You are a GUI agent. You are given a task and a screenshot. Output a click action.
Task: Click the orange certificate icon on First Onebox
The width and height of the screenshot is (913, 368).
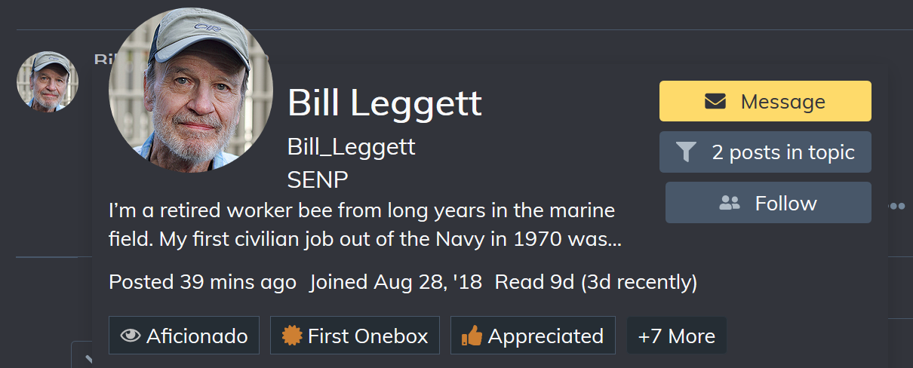(292, 336)
